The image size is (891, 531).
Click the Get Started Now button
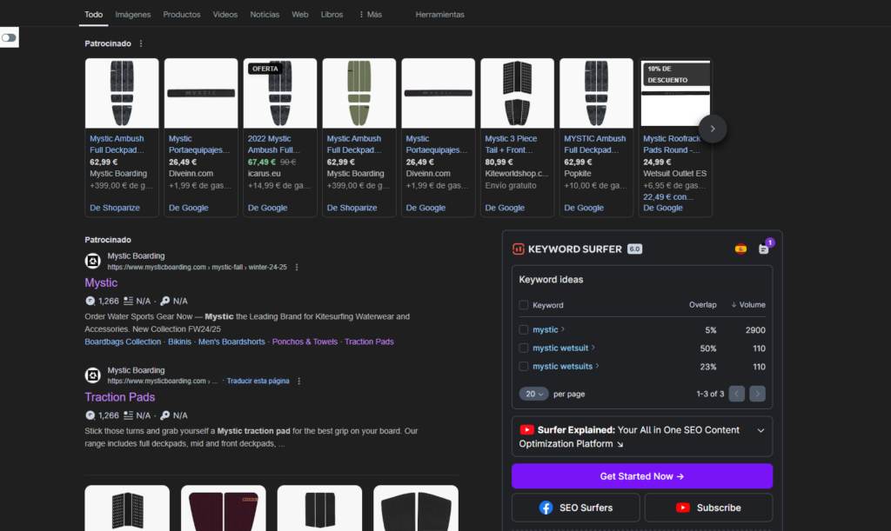pyautogui.click(x=641, y=476)
